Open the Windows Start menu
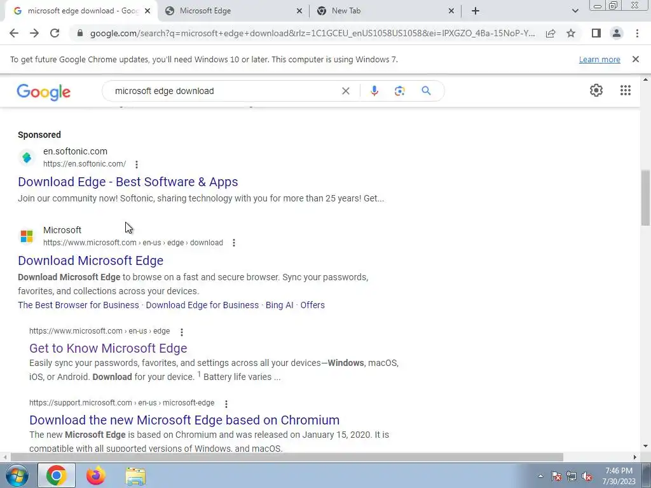The width and height of the screenshot is (651, 488). pos(17,475)
